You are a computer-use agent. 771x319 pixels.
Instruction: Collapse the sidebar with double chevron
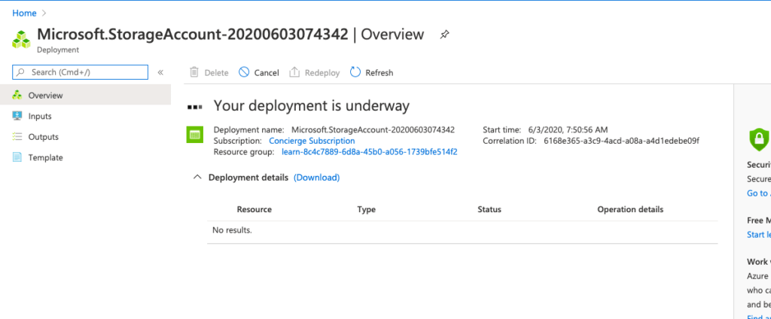tap(160, 72)
